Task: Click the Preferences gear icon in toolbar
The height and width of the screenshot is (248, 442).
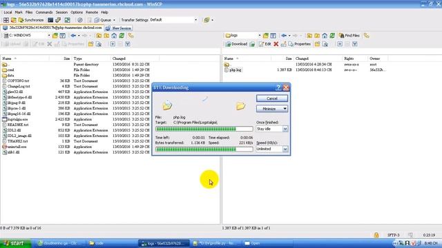Action: click(x=80, y=20)
